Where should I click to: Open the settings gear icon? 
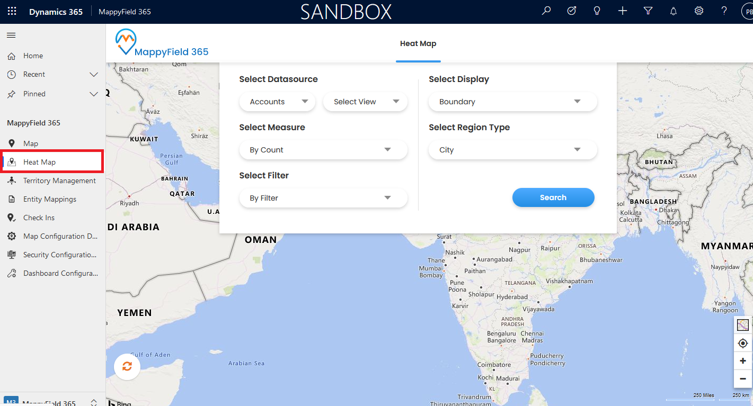point(699,11)
